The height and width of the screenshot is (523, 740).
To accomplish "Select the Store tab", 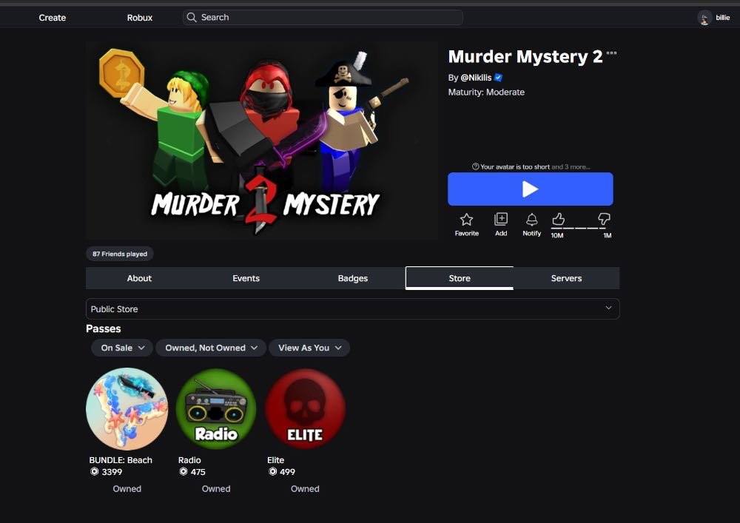I will coord(460,278).
